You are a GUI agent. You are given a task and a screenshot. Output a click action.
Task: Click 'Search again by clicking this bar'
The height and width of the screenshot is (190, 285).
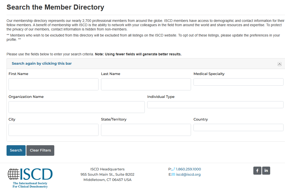(42, 63)
